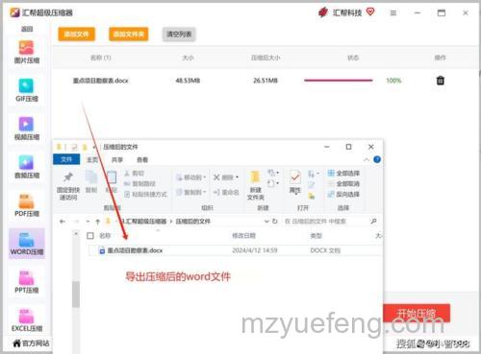The image size is (481, 354).
Task: Switch to the 主页 tab in Explorer
Action: pos(92,159)
